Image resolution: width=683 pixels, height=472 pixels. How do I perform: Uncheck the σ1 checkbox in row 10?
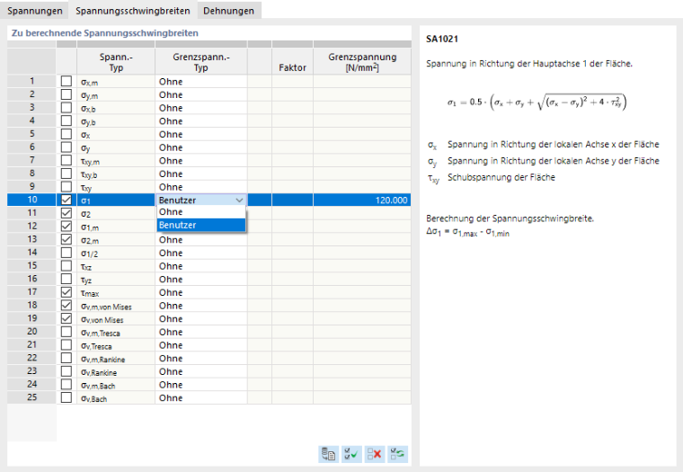click(x=67, y=200)
